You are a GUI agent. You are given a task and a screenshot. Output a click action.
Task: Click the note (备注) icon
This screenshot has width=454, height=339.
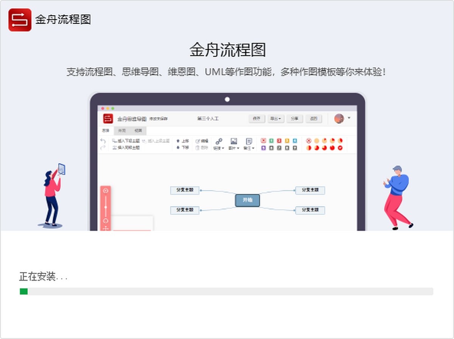[x=249, y=141]
